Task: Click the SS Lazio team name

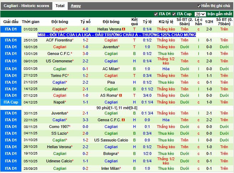Action: coord(60,133)
